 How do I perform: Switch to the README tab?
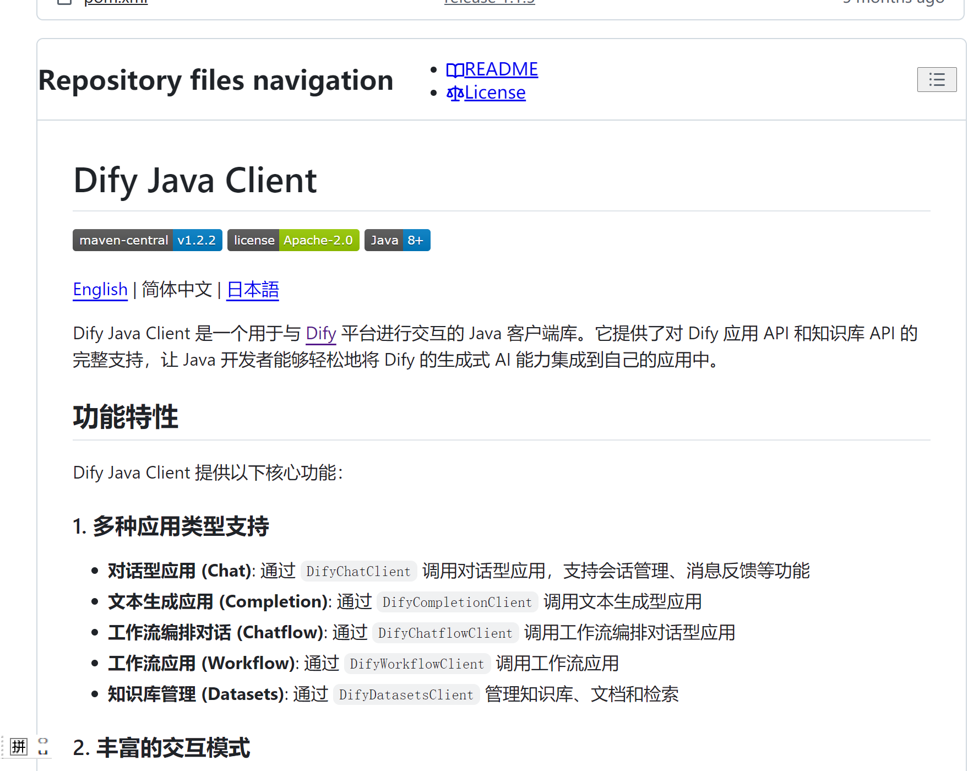501,69
